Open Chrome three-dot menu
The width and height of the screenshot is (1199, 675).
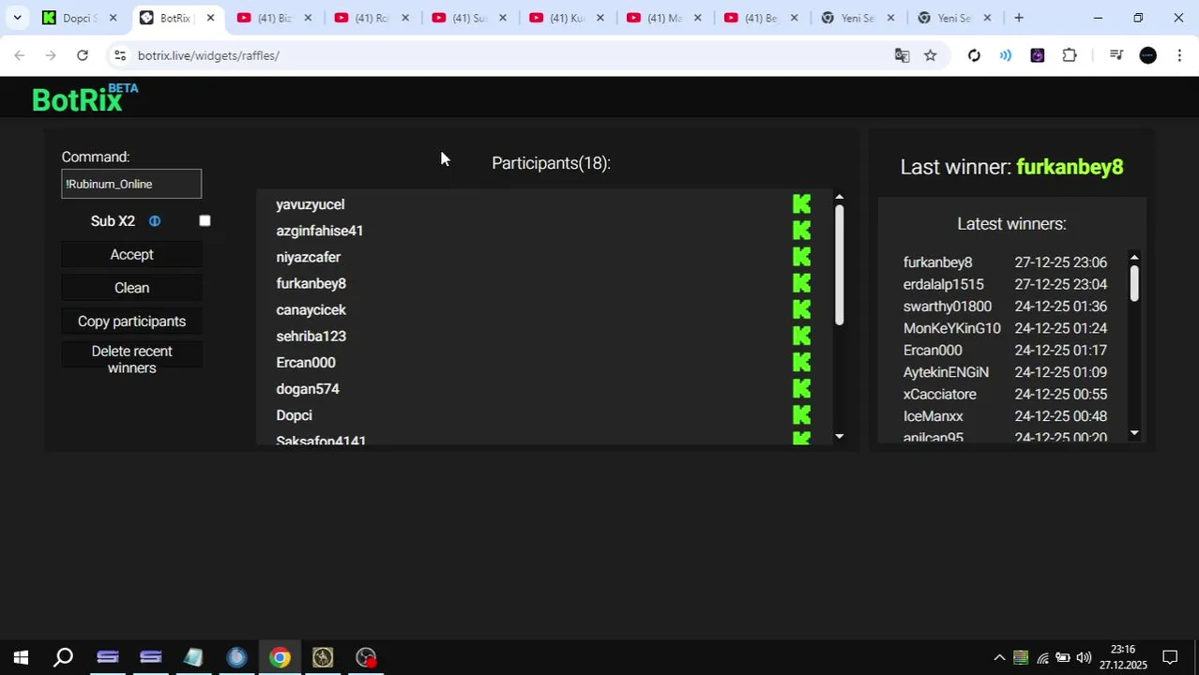pyautogui.click(x=1179, y=55)
